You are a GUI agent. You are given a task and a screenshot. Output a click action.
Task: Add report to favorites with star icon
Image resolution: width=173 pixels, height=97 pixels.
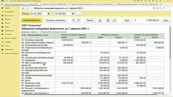(x=31, y=8)
